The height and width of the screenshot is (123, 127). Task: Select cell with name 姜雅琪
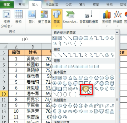pos(33,82)
